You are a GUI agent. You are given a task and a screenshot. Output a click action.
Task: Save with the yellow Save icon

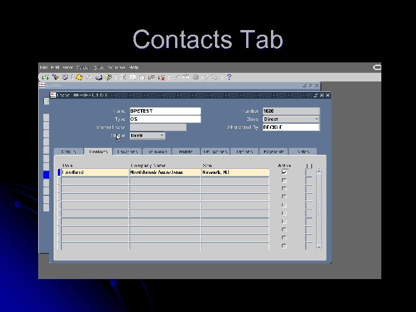coord(79,77)
